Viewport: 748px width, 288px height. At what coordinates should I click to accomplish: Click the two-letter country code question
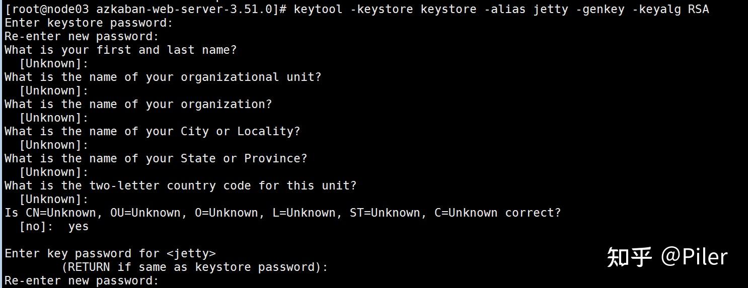(180, 185)
